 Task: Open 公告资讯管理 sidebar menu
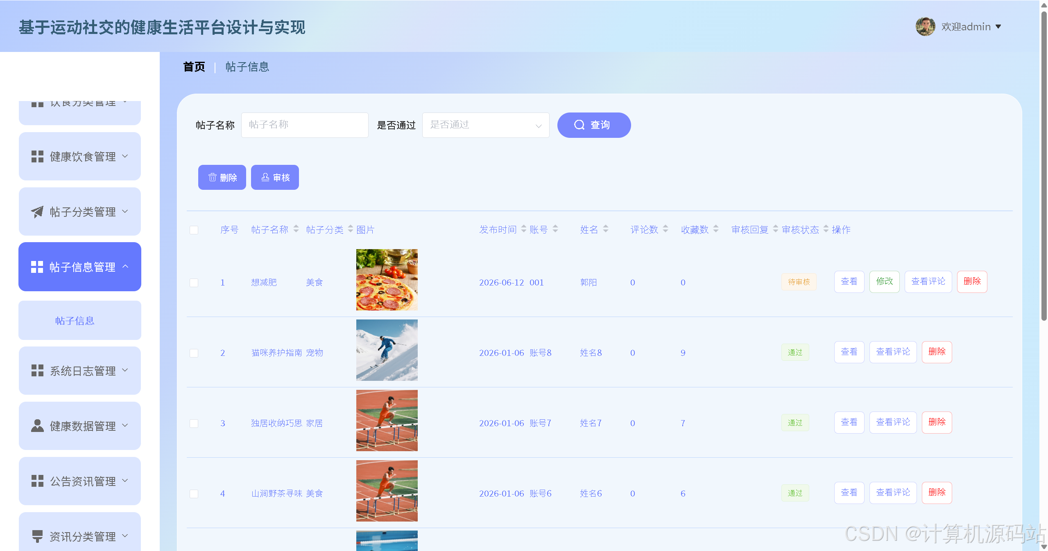coord(80,481)
